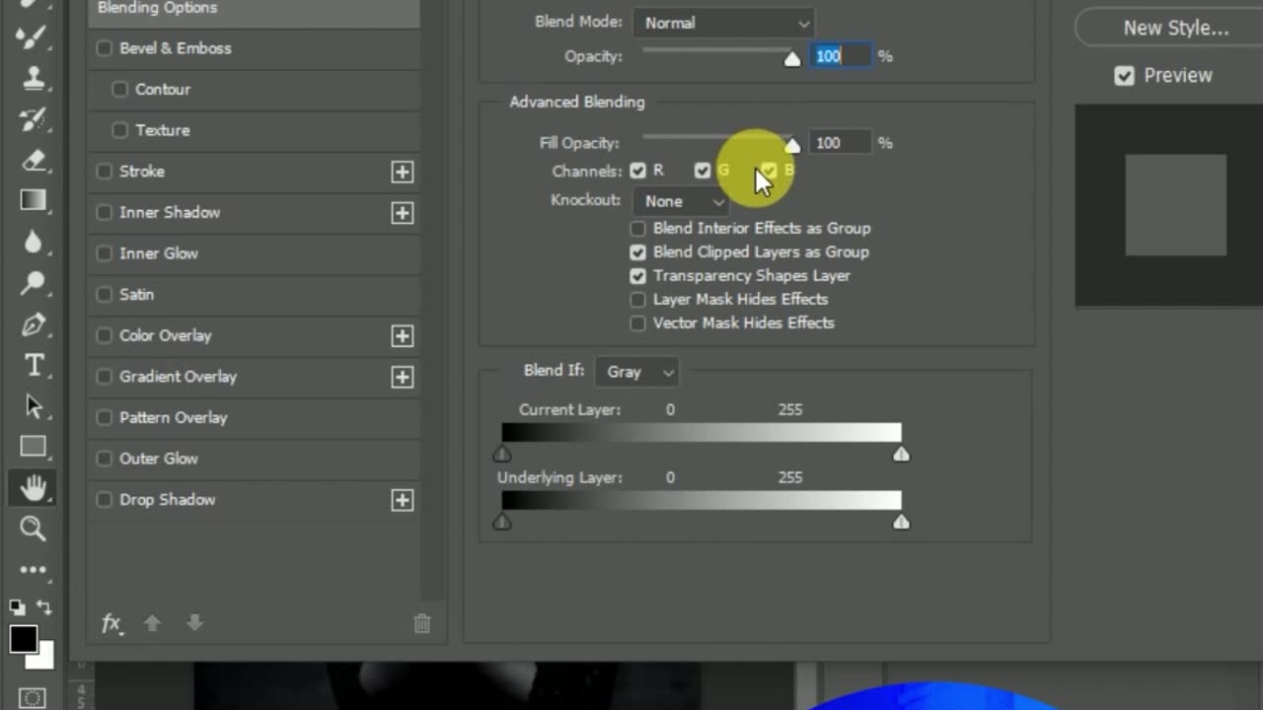1263x710 pixels.
Task: Select the Clone Stamp tool
Action: 33,78
